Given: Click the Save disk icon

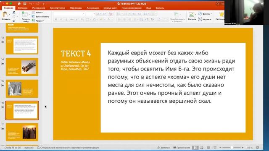Looking at the screenshot, I should point(25,4).
